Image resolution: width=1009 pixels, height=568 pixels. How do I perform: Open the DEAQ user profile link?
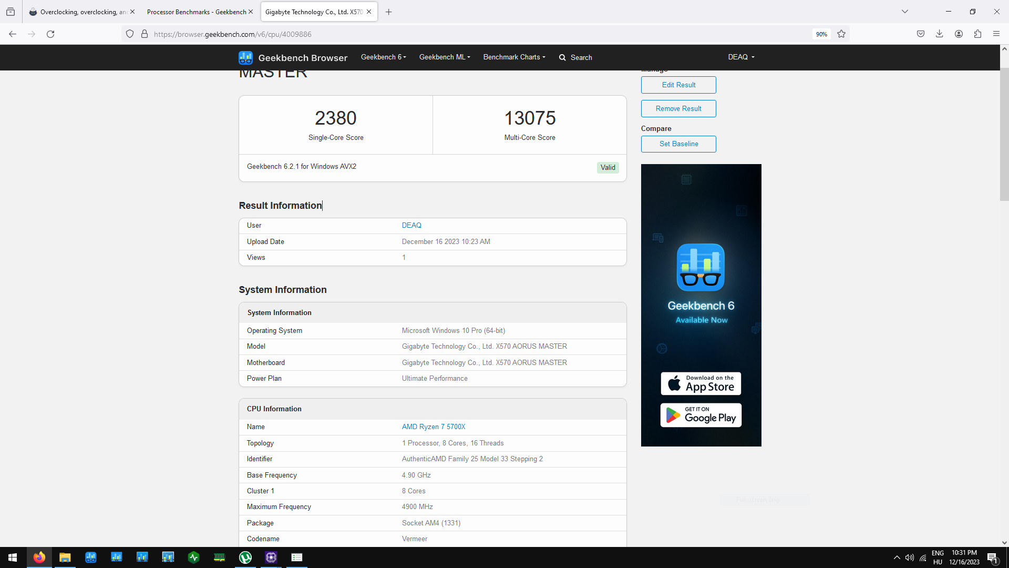411,226
